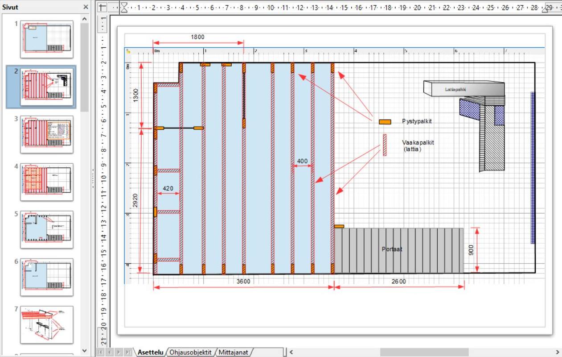Select page 7 thumbnail
562x357 pixels.
coord(47,324)
